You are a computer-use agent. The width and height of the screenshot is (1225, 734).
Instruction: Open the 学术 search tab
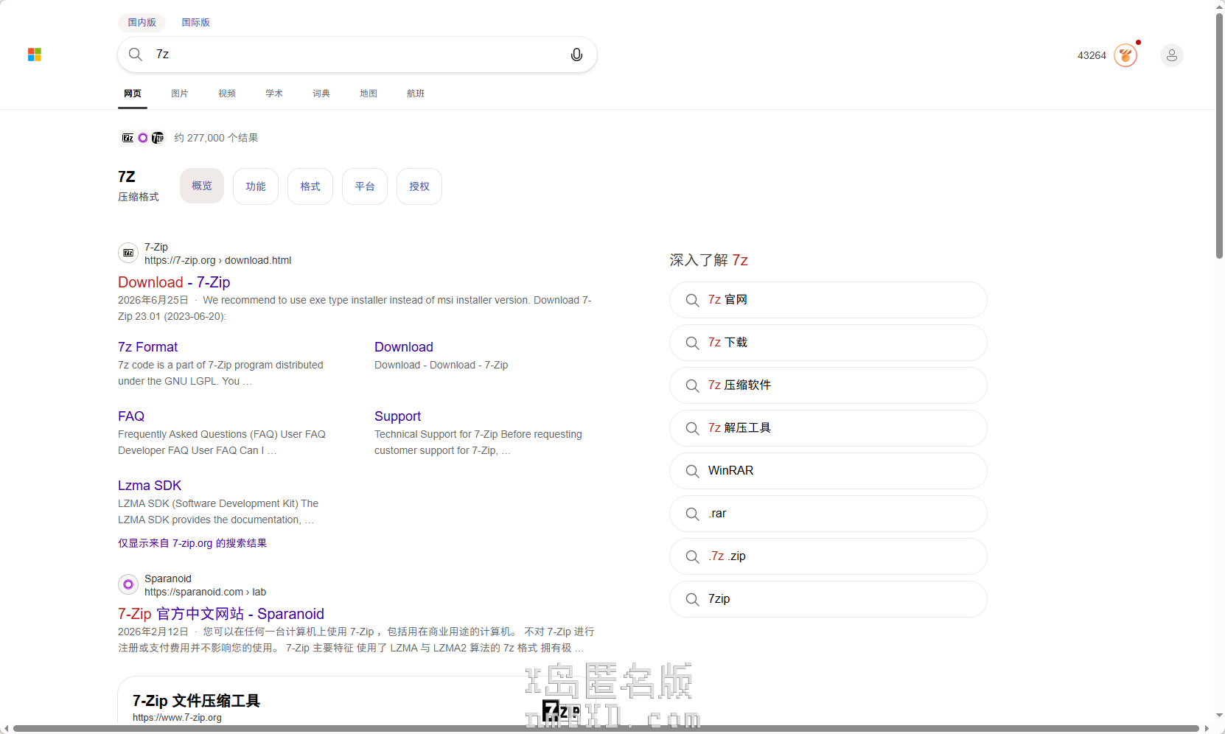click(274, 94)
